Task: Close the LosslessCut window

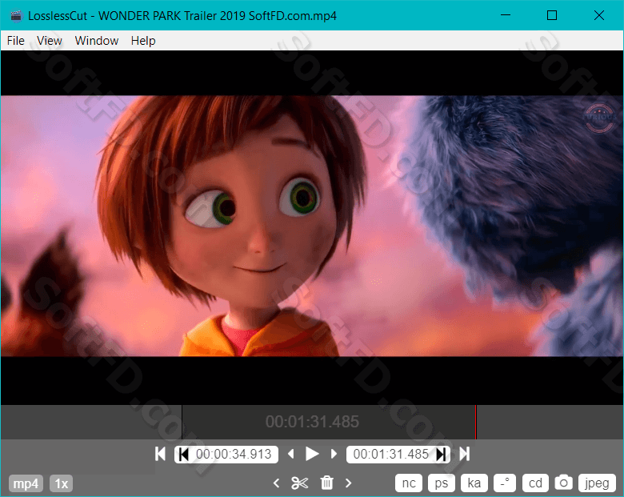Action: 599,15
